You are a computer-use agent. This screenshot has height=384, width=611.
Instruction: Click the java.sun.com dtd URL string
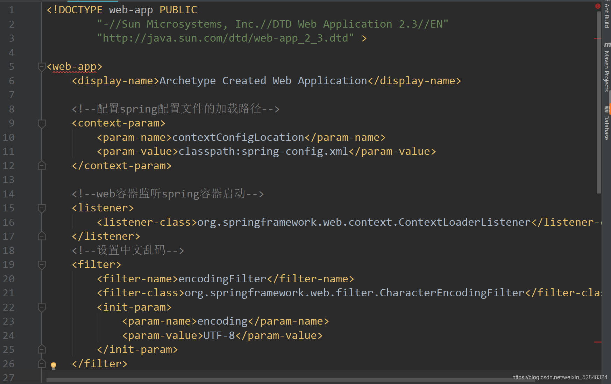[226, 38]
